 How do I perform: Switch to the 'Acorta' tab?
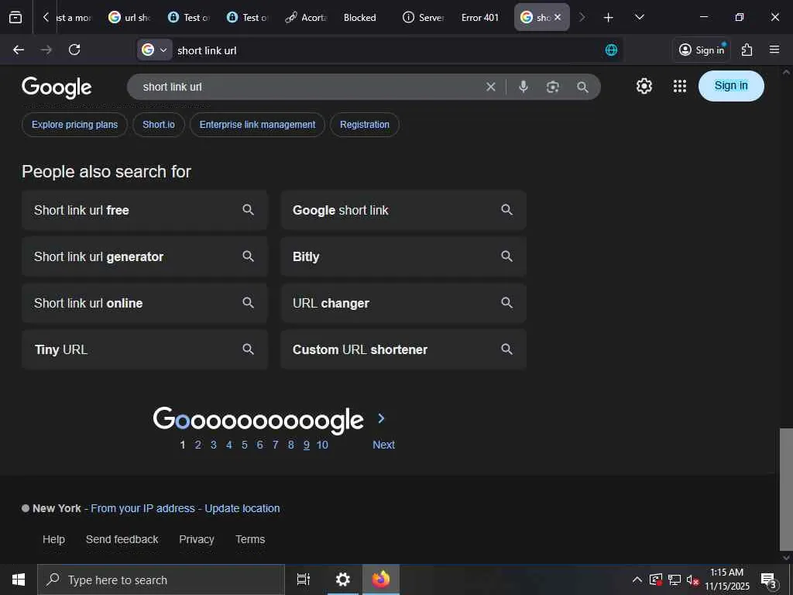point(307,17)
